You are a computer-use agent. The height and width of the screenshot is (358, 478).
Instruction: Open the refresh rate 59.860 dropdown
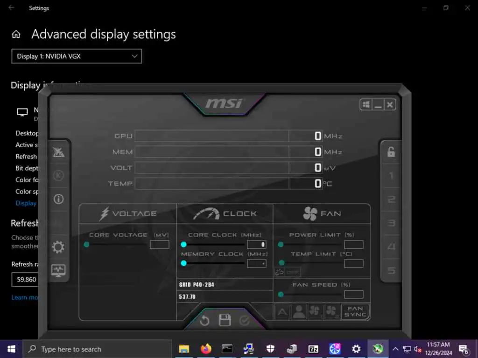pyautogui.click(x=25, y=280)
